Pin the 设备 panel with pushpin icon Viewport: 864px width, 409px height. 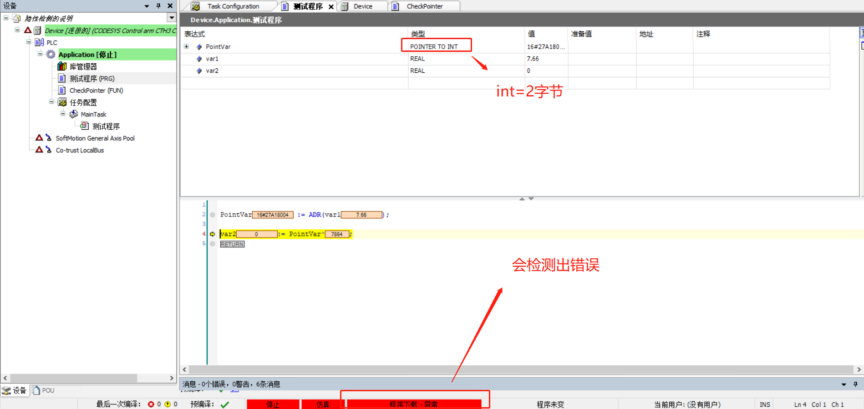point(158,6)
